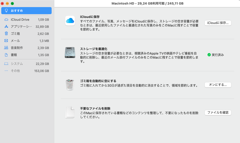This screenshot has width=240, height=143.
Task: Click the ストレージを最適化 heading
Action: (x=94, y=49)
